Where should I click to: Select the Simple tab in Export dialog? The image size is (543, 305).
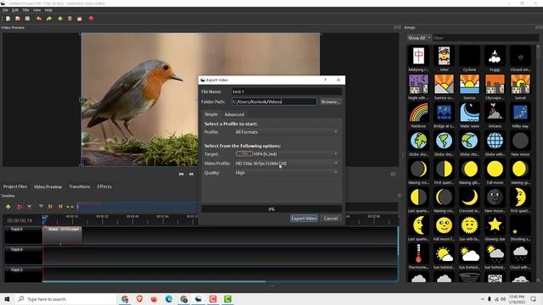pos(211,114)
